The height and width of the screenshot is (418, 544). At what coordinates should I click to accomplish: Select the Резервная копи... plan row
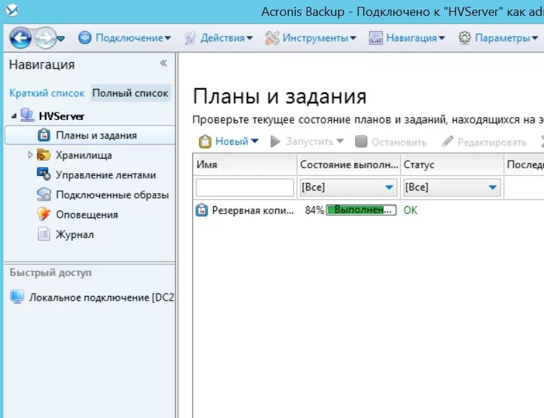tap(253, 210)
